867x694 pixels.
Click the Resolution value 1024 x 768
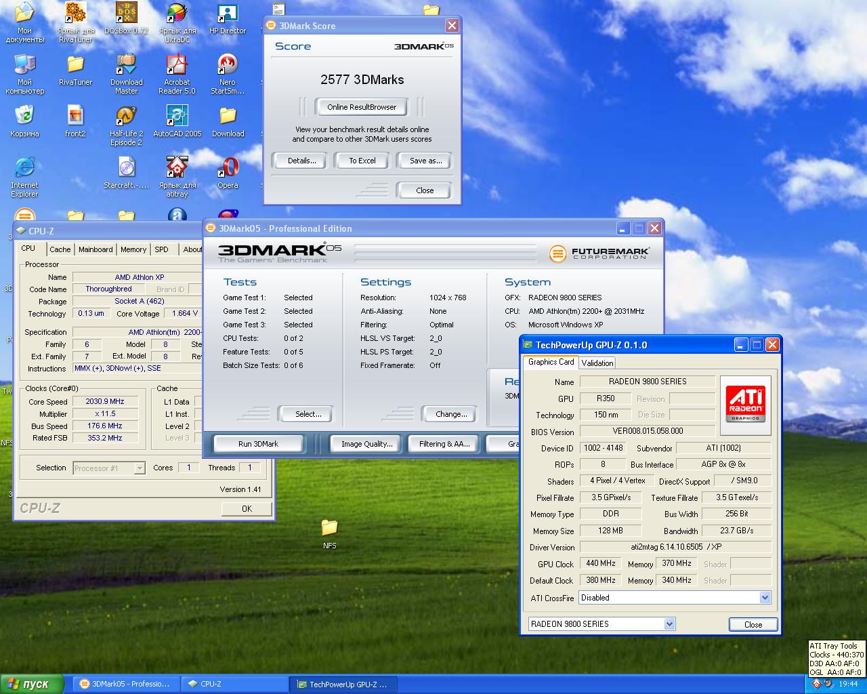tap(448, 298)
